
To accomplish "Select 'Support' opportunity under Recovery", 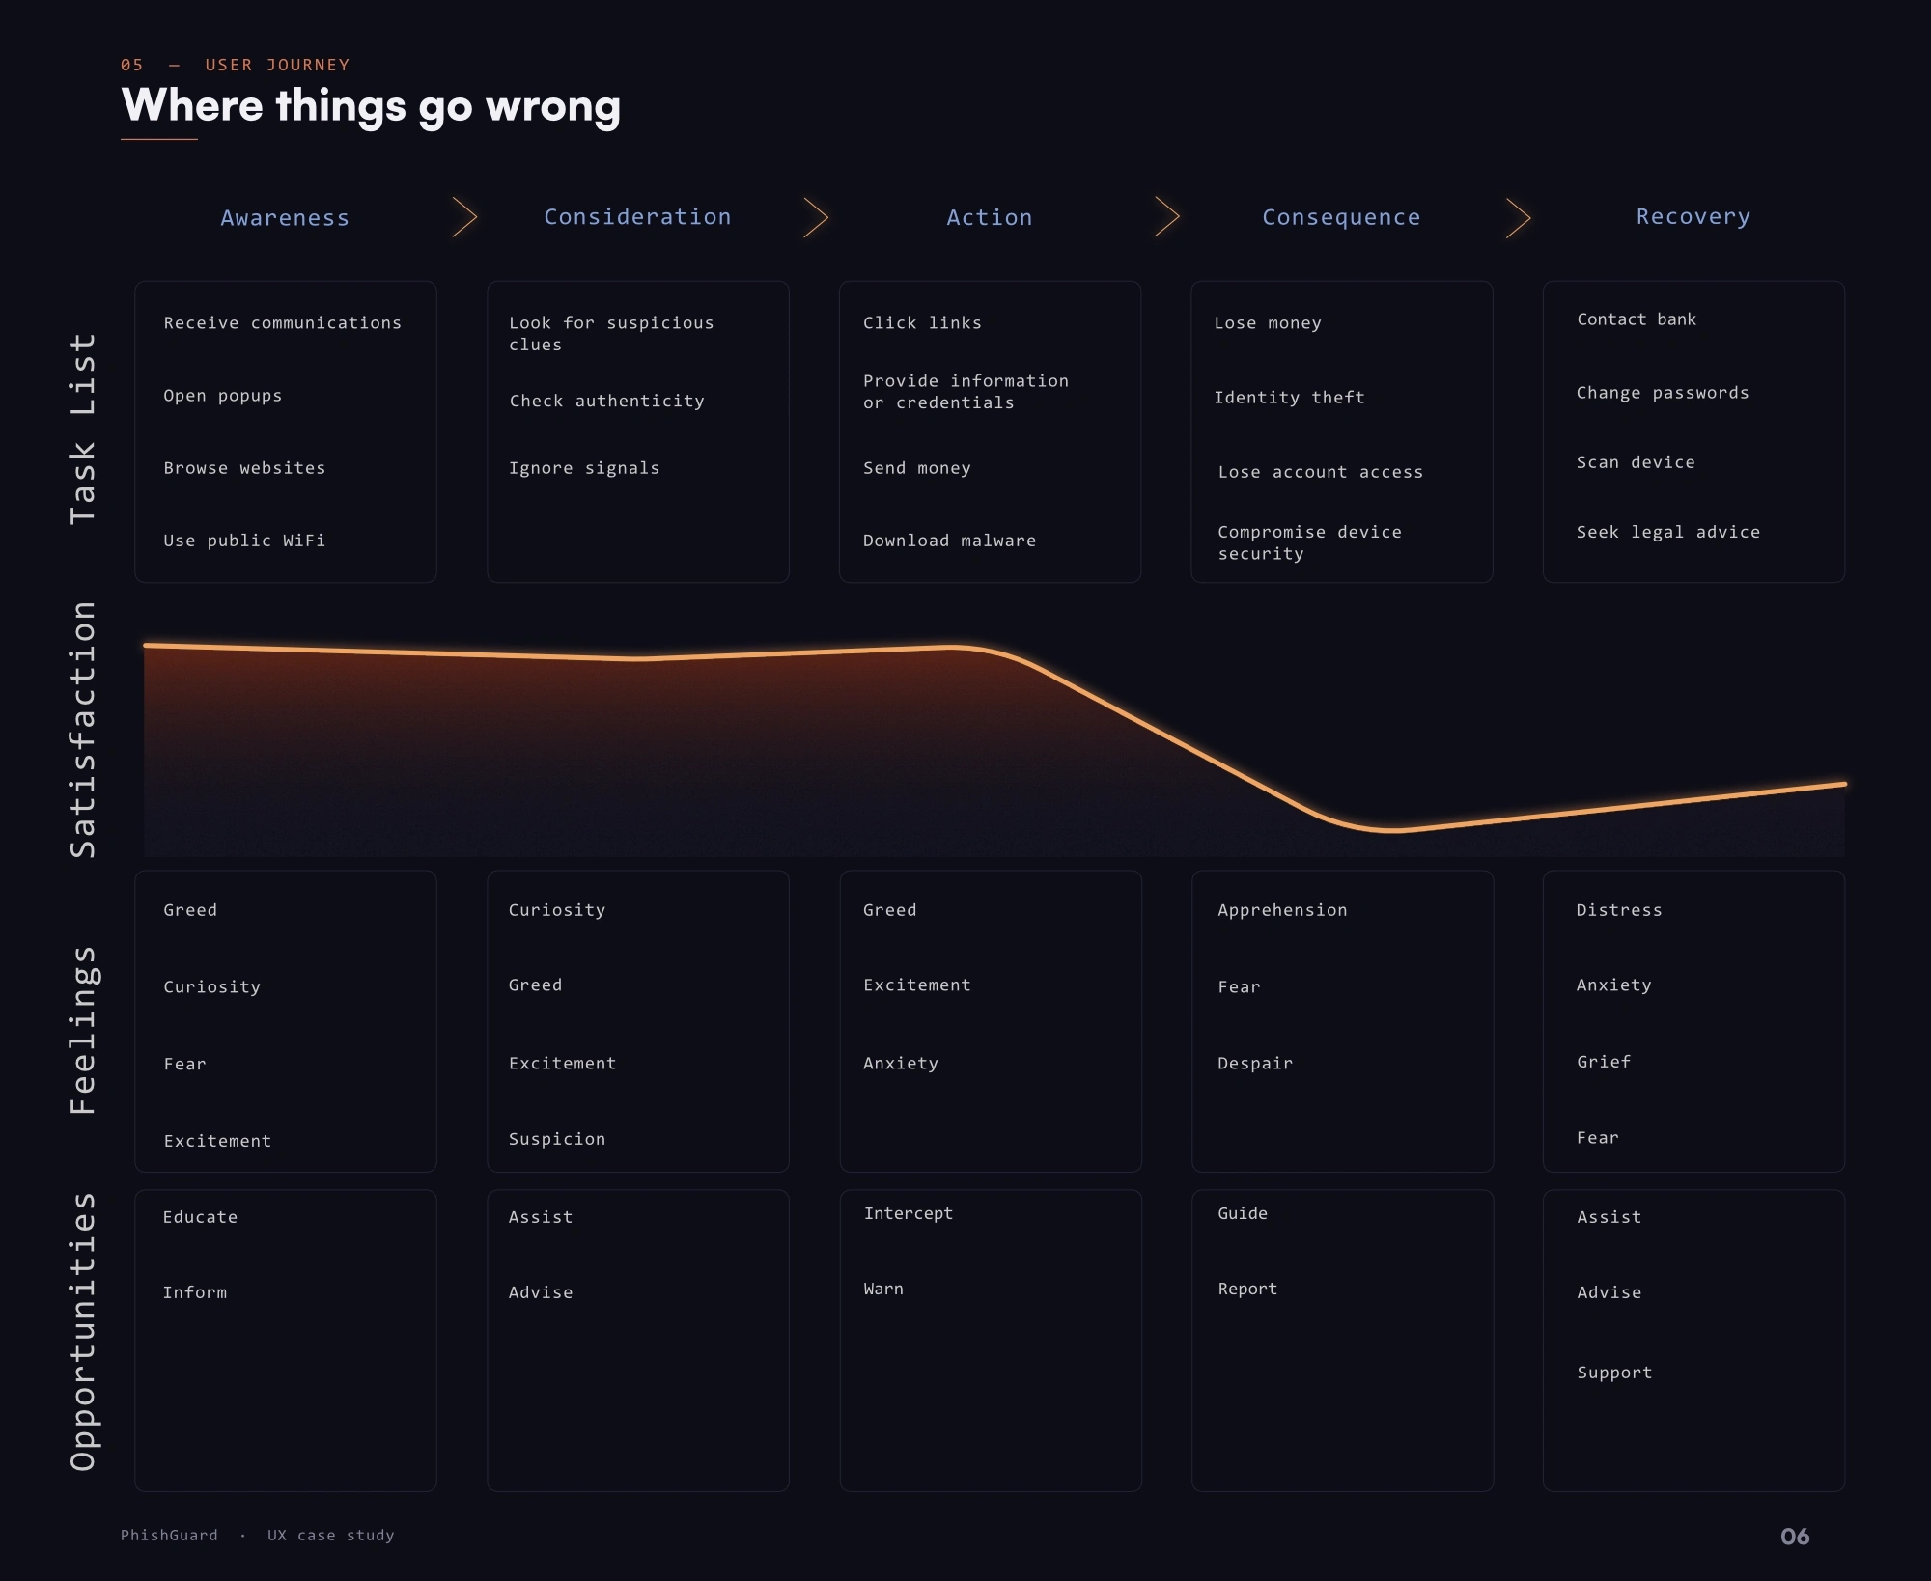I will click(1614, 1373).
